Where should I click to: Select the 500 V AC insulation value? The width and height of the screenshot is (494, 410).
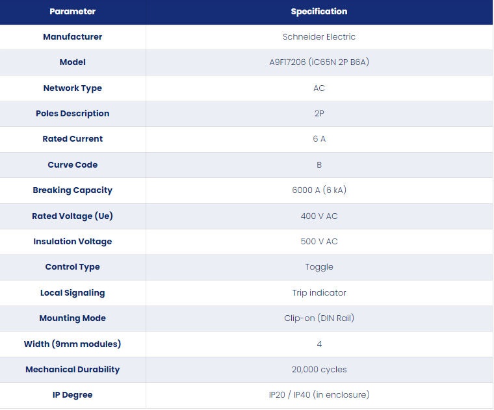pyautogui.click(x=319, y=242)
